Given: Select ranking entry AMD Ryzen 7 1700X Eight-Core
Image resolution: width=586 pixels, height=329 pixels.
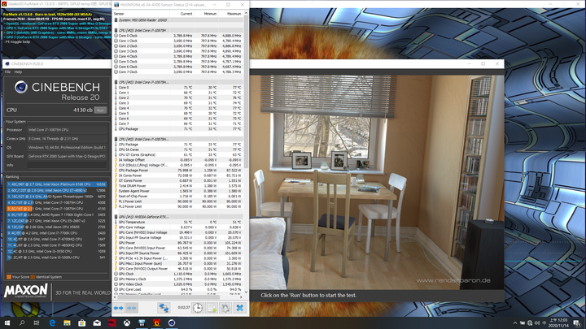Looking at the screenshot, I should (x=56, y=214).
